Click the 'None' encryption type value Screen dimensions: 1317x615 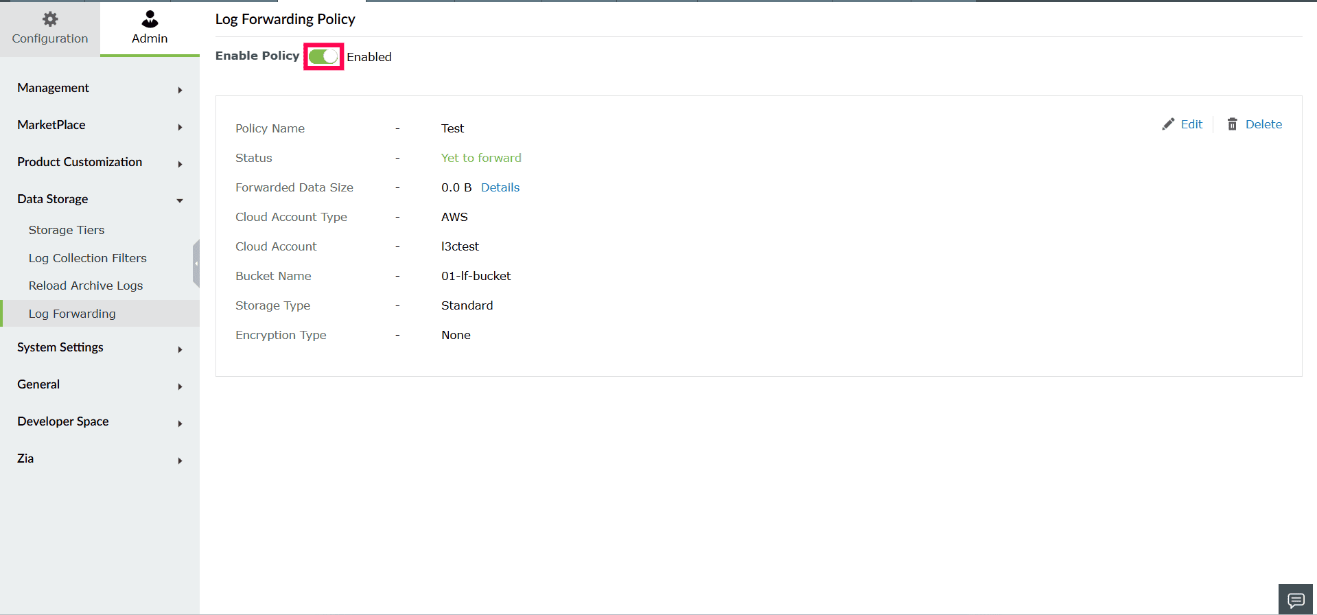(456, 335)
